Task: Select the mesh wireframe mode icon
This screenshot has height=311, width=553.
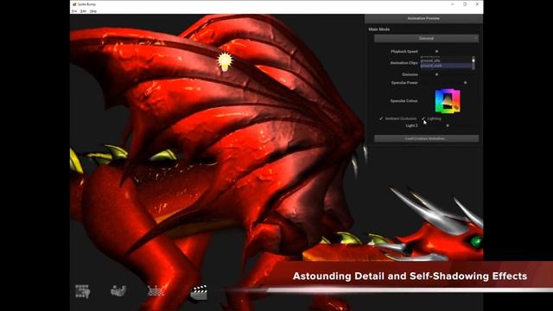Action: tap(156, 291)
